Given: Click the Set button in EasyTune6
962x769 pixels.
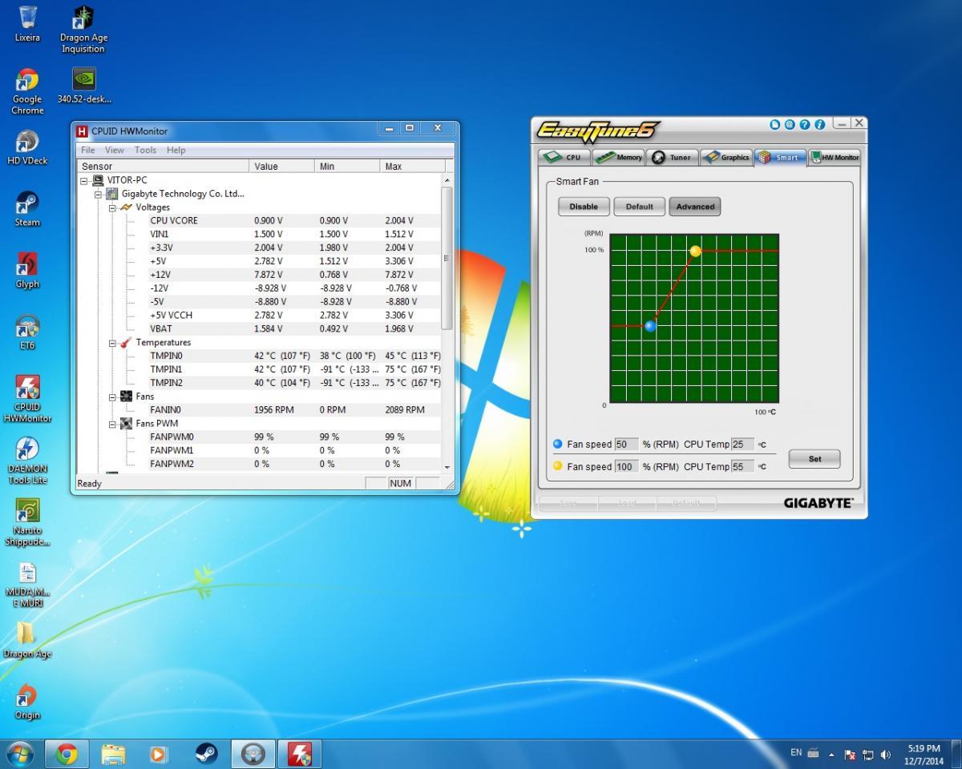Looking at the screenshot, I should [814, 459].
